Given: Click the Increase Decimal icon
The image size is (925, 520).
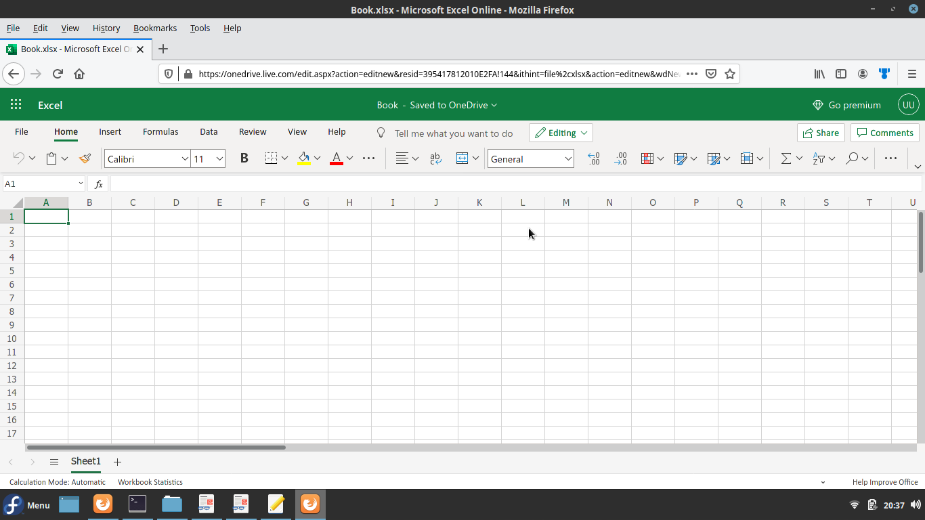Looking at the screenshot, I should pyautogui.click(x=594, y=158).
